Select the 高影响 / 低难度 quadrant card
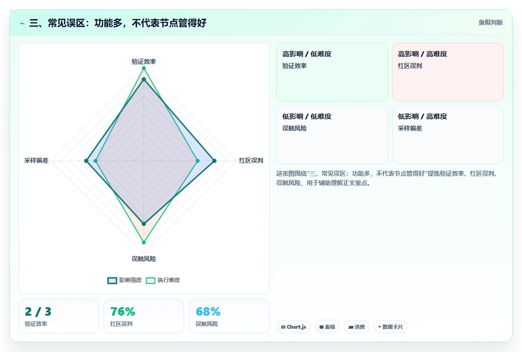The width and height of the screenshot is (522, 352). pyautogui.click(x=332, y=72)
